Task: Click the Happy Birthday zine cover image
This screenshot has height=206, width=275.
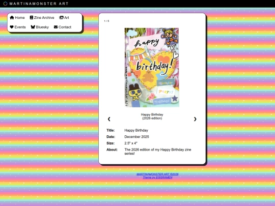Action: click(152, 68)
